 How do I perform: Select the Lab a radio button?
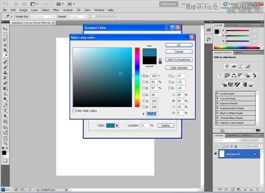point(170,82)
